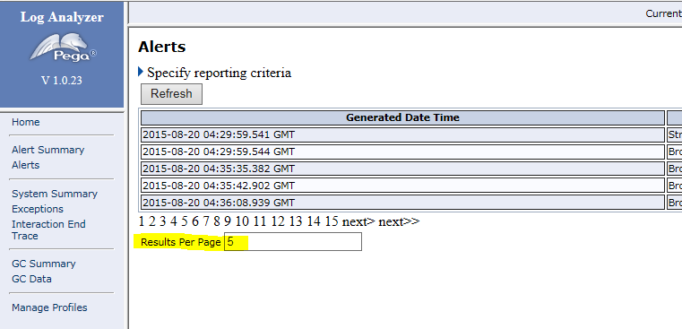This screenshot has height=329, width=682.
Task: Go to results page 4
Action: click(x=174, y=221)
